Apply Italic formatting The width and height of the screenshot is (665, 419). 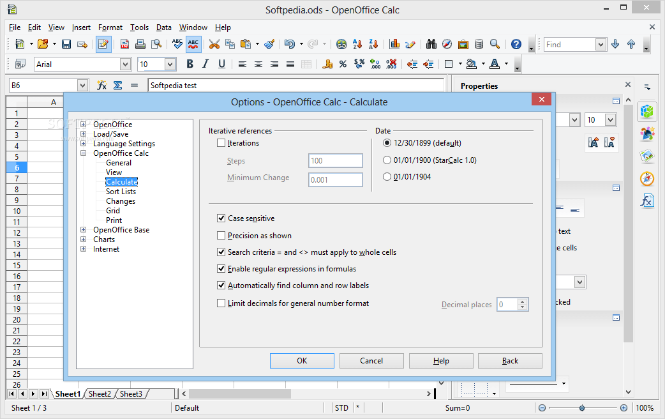(205, 64)
